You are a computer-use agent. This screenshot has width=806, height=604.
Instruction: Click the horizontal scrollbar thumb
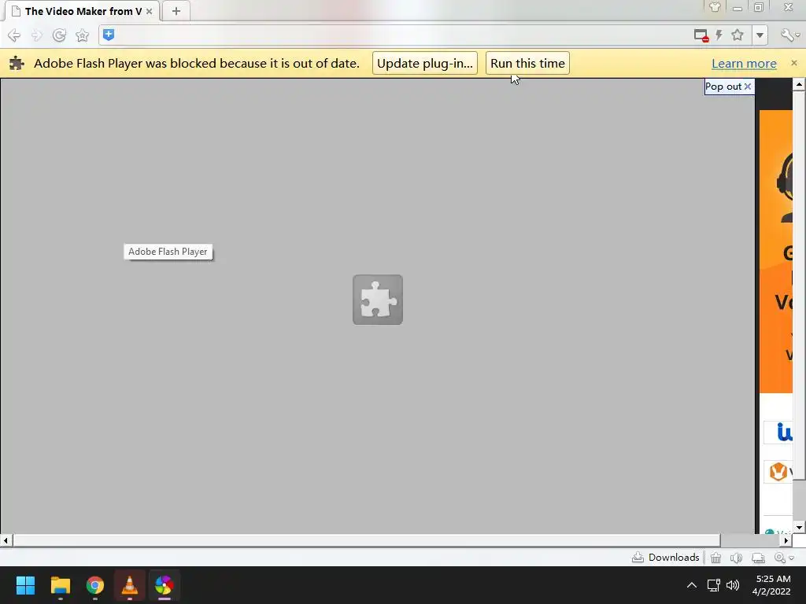point(367,540)
